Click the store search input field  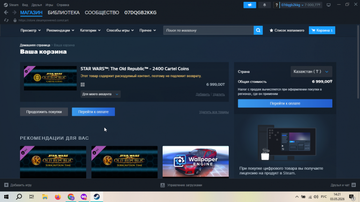pyautogui.click(x=209, y=30)
